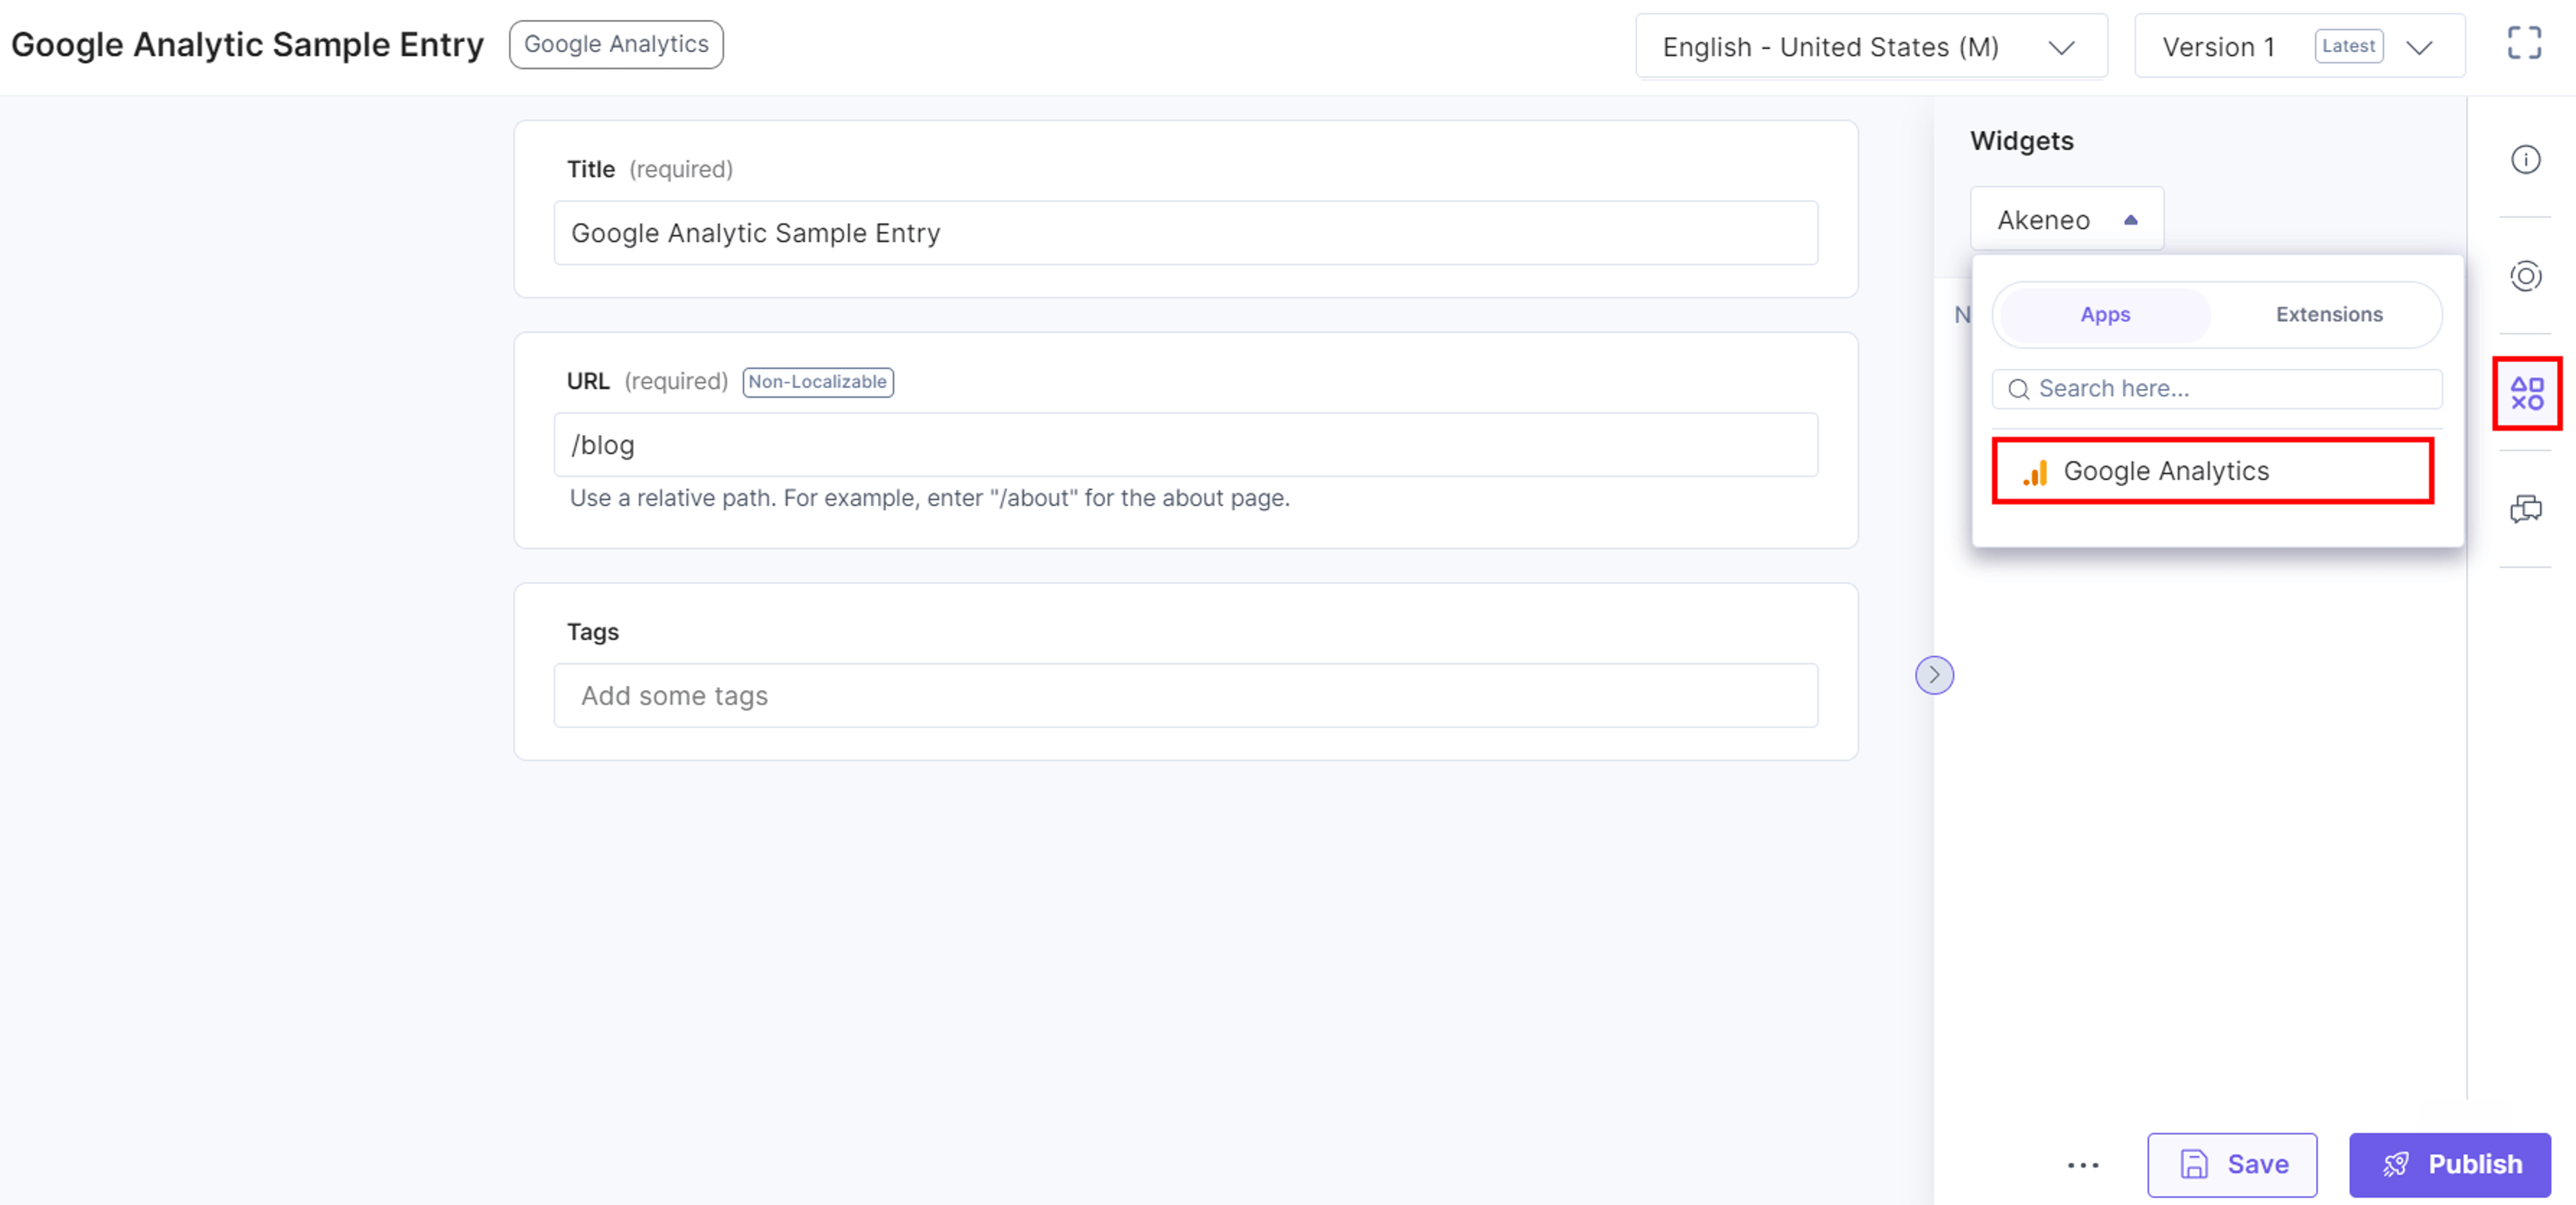This screenshot has width=2576, height=1205.
Task: Click into the Title input field
Action: pos(1185,233)
